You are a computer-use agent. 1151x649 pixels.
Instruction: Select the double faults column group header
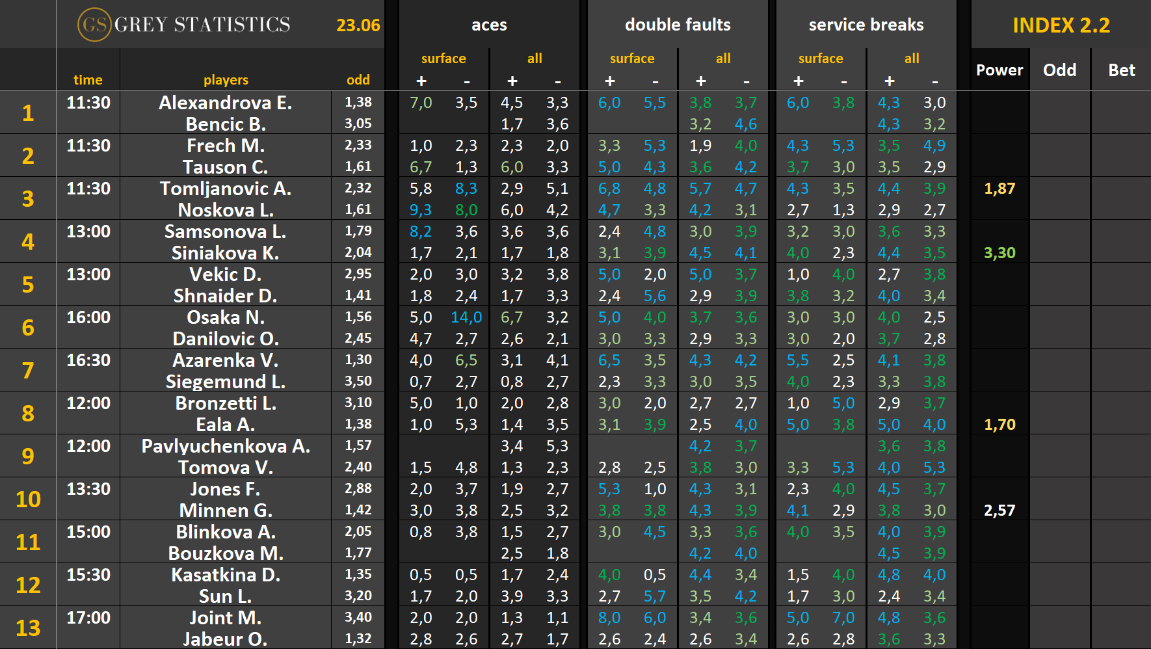point(678,25)
